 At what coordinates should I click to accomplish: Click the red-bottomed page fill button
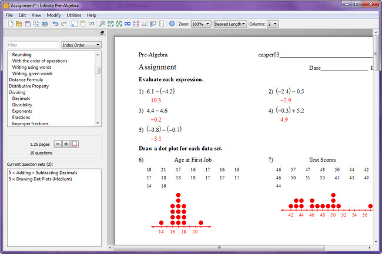(75, 144)
